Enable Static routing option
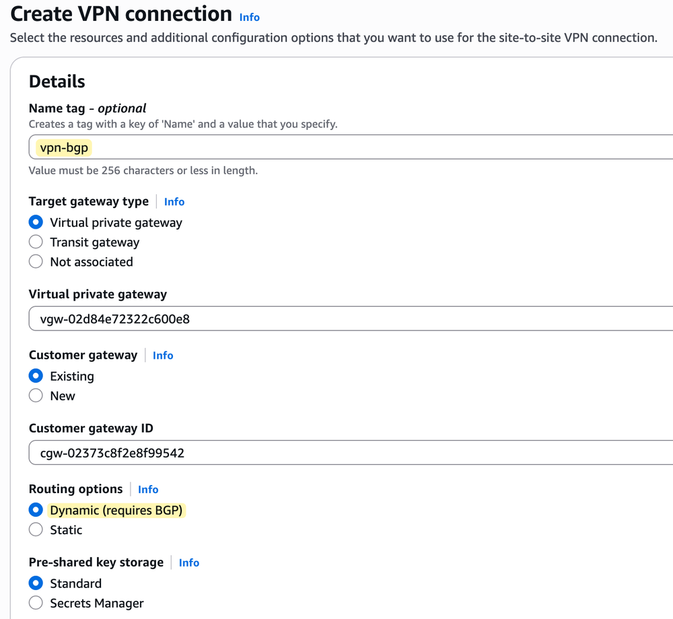The height and width of the screenshot is (619, 673). 35,530
